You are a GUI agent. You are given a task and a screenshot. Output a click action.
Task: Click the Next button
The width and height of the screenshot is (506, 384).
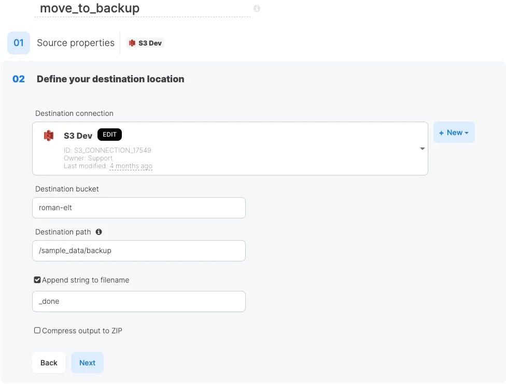pyautogui.click(x=87, y=362)
